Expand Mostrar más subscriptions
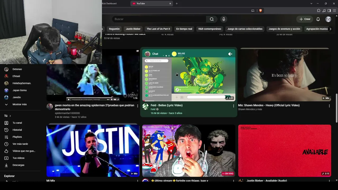Screen dimensions: 338x190 coord(20,104)
